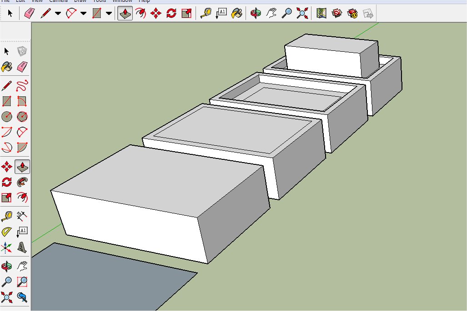Expand the Line tool dropdown arrow
The image size is (467, 311).
58,13
